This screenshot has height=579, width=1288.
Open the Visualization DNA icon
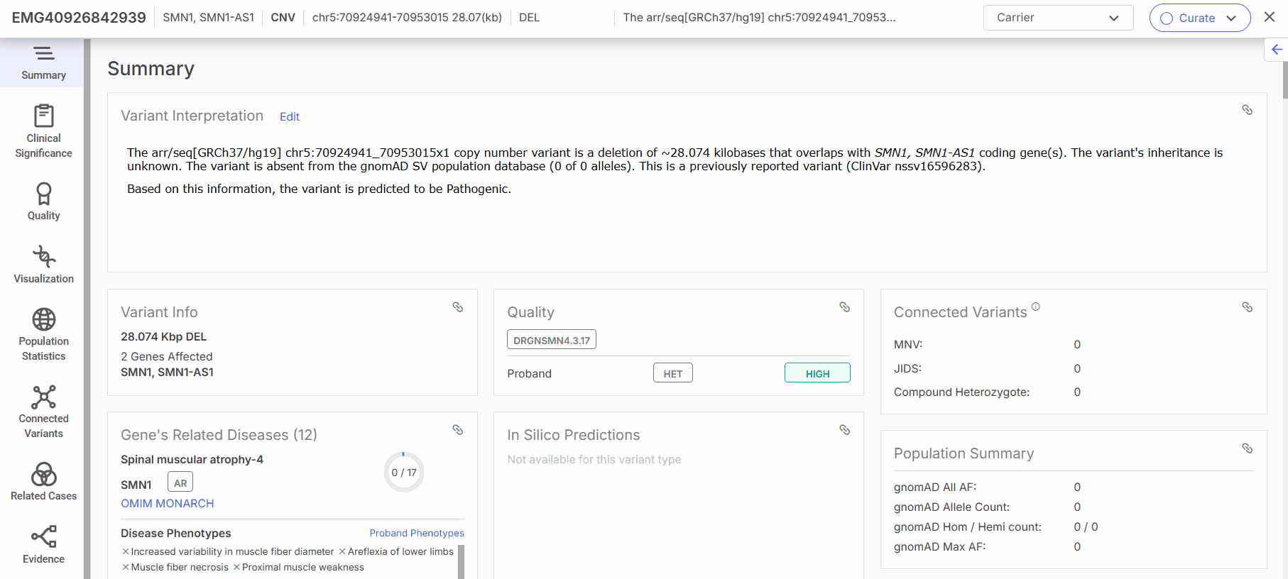pos(43,256)
